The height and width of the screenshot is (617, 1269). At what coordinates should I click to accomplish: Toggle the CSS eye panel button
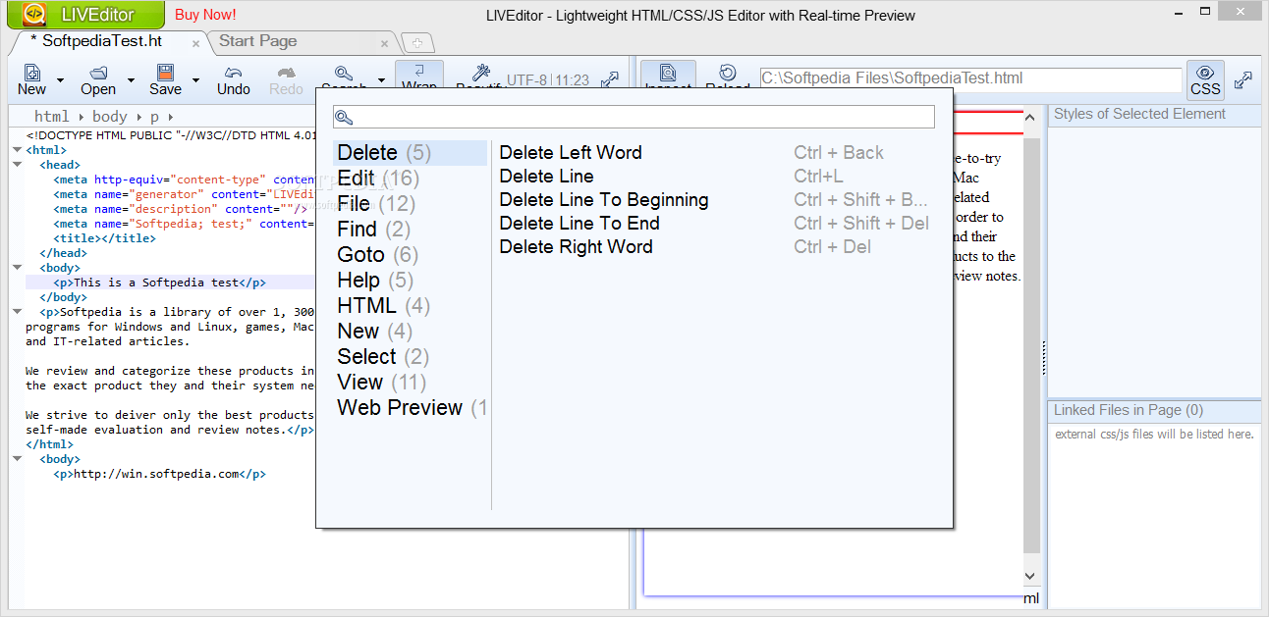point(1205,79)
